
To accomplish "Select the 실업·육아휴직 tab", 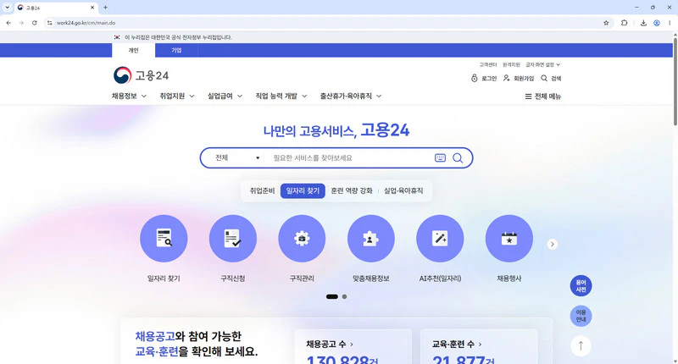I will [x=403, y=190].
